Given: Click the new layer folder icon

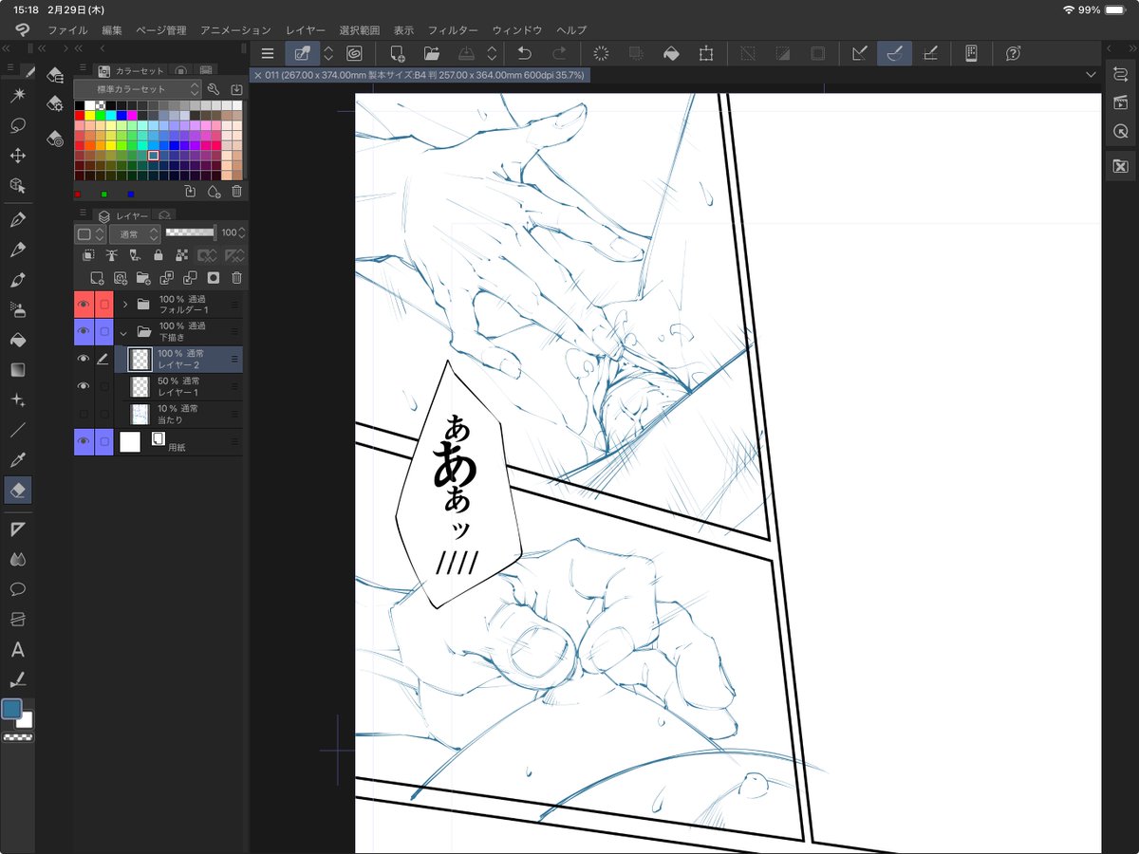Looking at the screenshot, I should (143, 278).
